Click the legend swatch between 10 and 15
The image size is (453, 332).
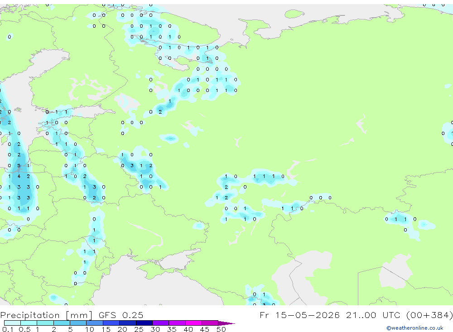pos(95,323)
